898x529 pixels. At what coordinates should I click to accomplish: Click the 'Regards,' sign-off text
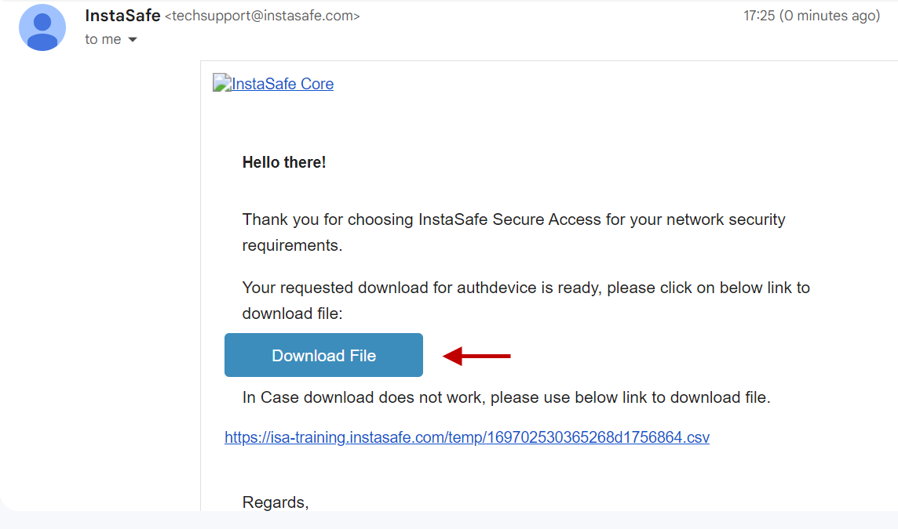coord(276,502)
